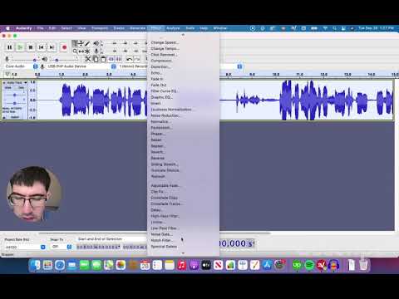Open the Core Audio host dropdown
Screen dimensions: 399x299
(x=22, y=66)
